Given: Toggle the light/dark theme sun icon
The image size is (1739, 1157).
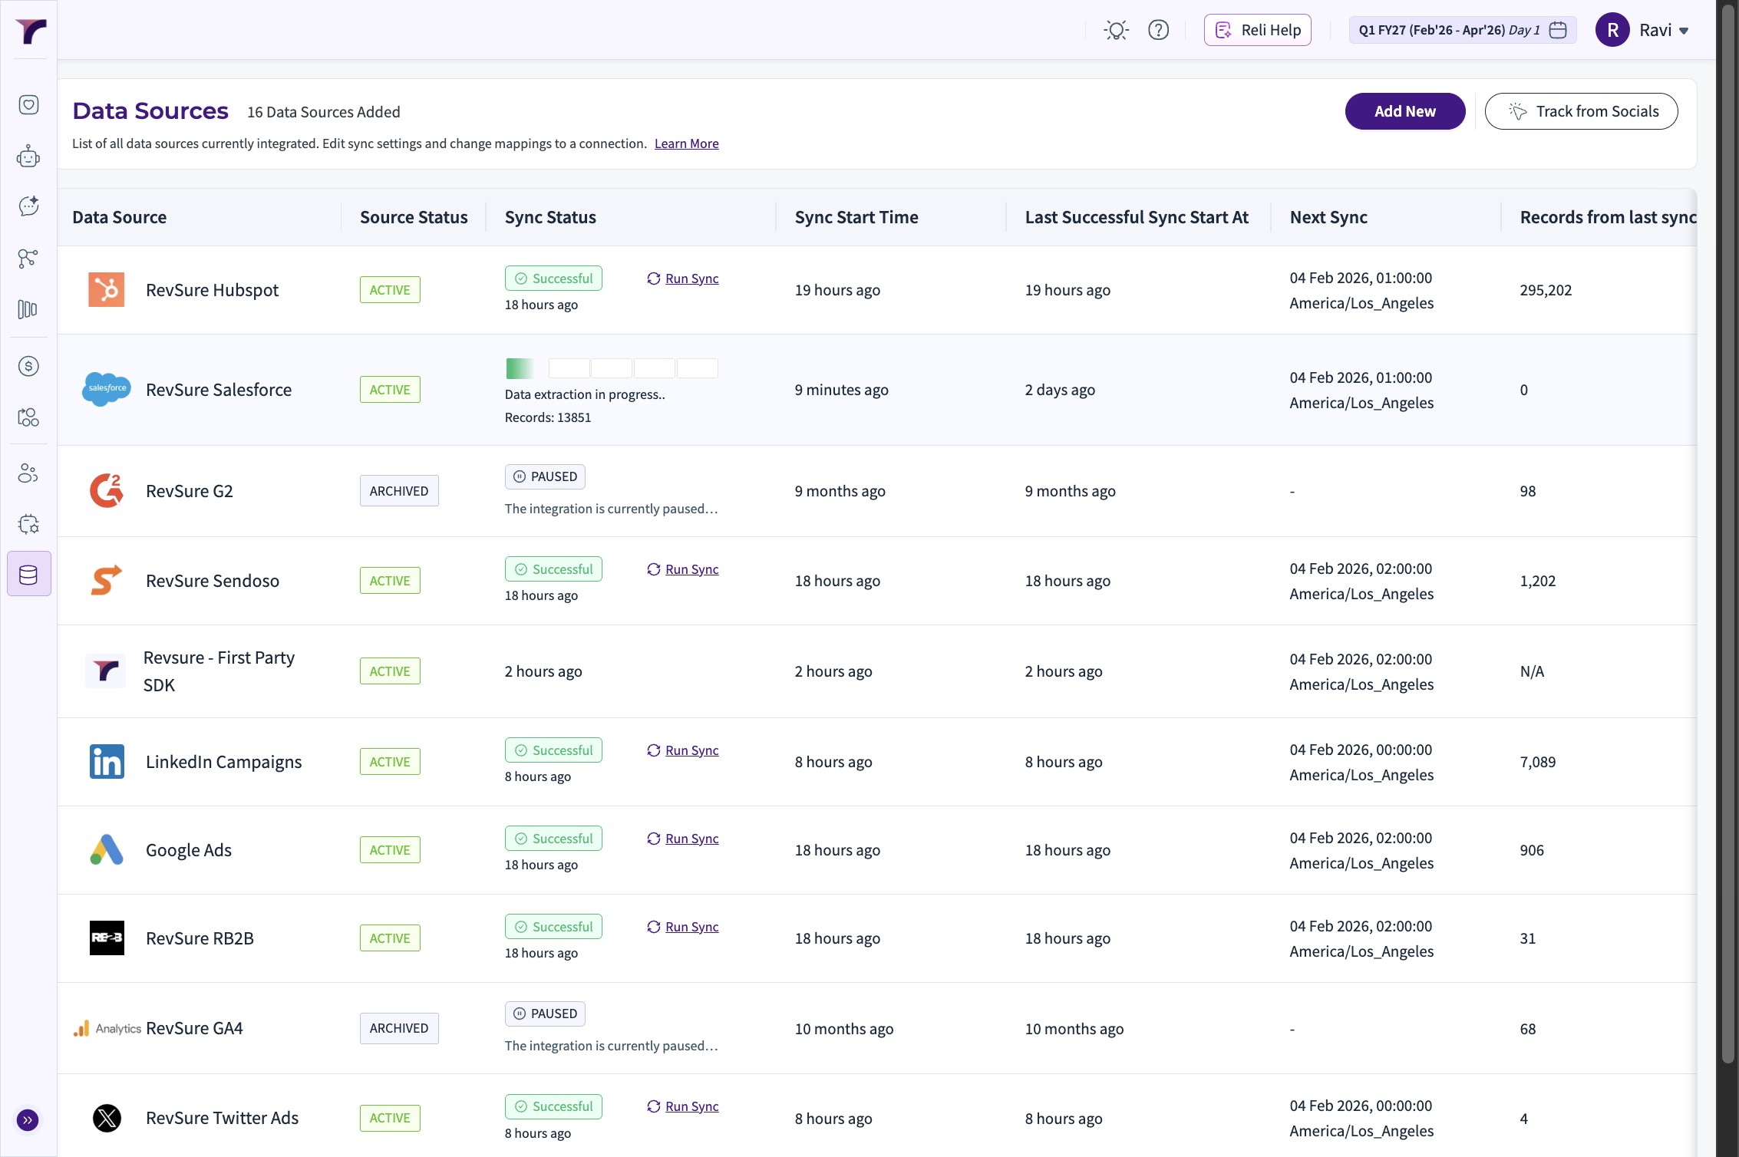Looking at the screenshot, I should pos(1116,30).
